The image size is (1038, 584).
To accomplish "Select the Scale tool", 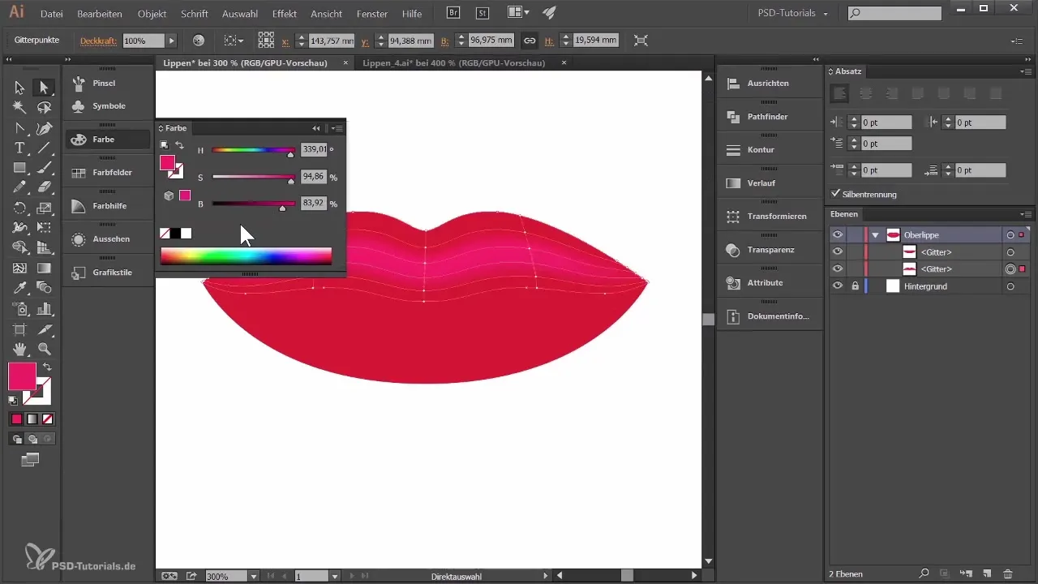I will 45,208.
